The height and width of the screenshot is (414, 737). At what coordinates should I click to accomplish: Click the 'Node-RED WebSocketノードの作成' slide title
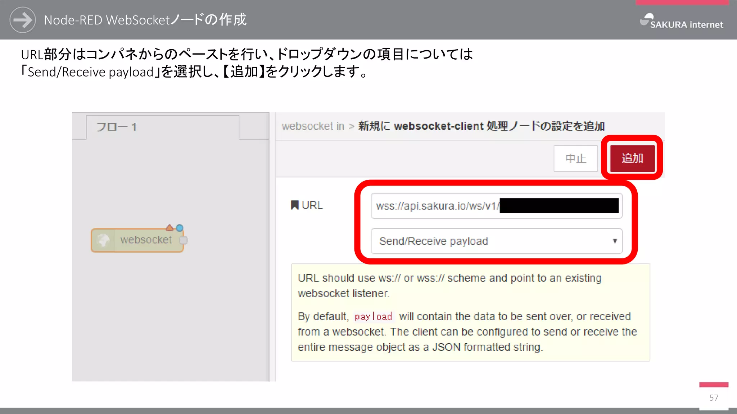pyautogui.click(x=145, y=20)
